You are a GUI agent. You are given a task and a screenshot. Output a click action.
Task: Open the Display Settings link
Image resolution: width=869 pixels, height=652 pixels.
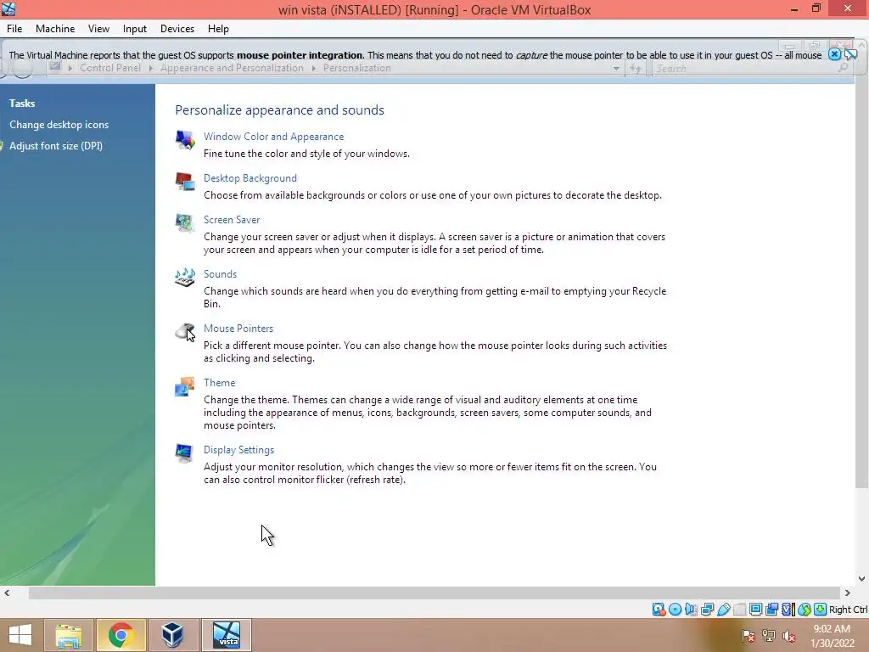coord(238,450)
